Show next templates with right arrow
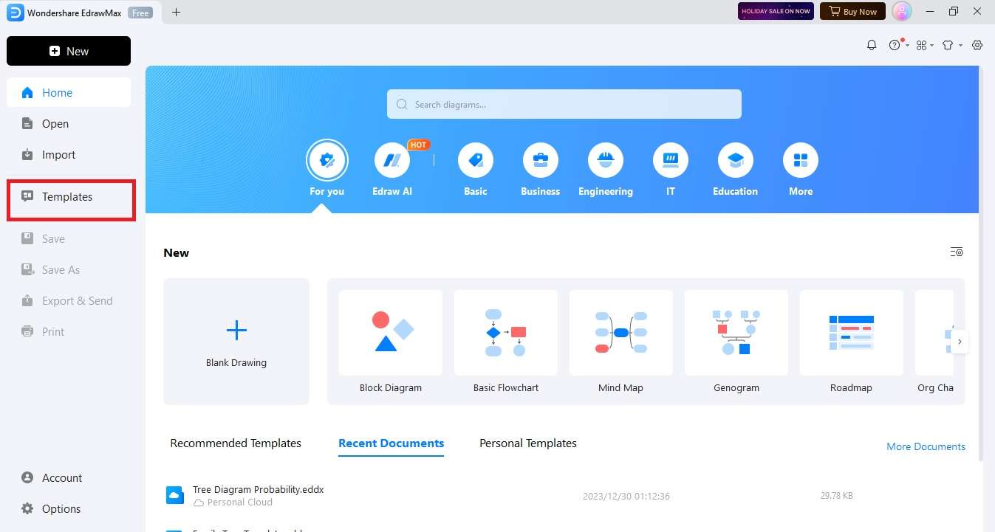Screen dimensions: 995x532 [x=960, y=342]
